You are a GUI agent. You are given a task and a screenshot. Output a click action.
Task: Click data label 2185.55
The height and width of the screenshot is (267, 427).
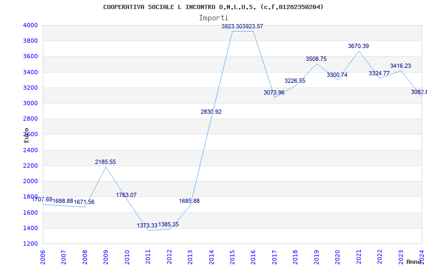[105, 162]
